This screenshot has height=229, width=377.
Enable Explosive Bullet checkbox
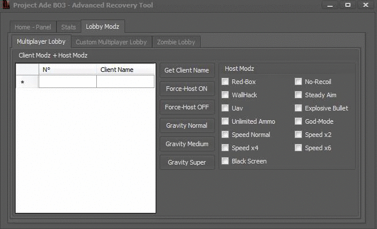pyautogui.click(x=298, y=108)
